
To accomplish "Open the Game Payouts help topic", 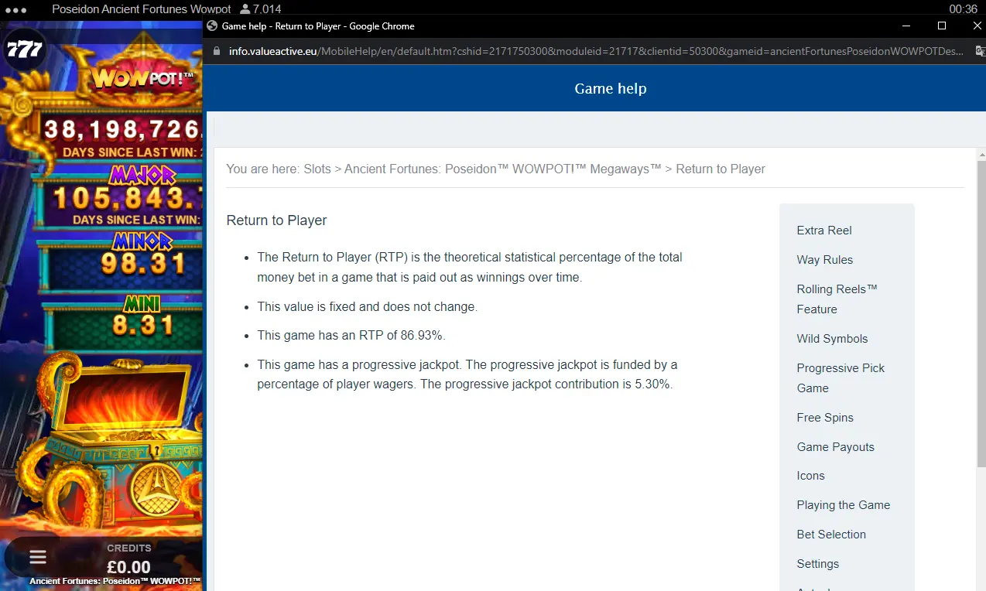I will click(836, 447).
